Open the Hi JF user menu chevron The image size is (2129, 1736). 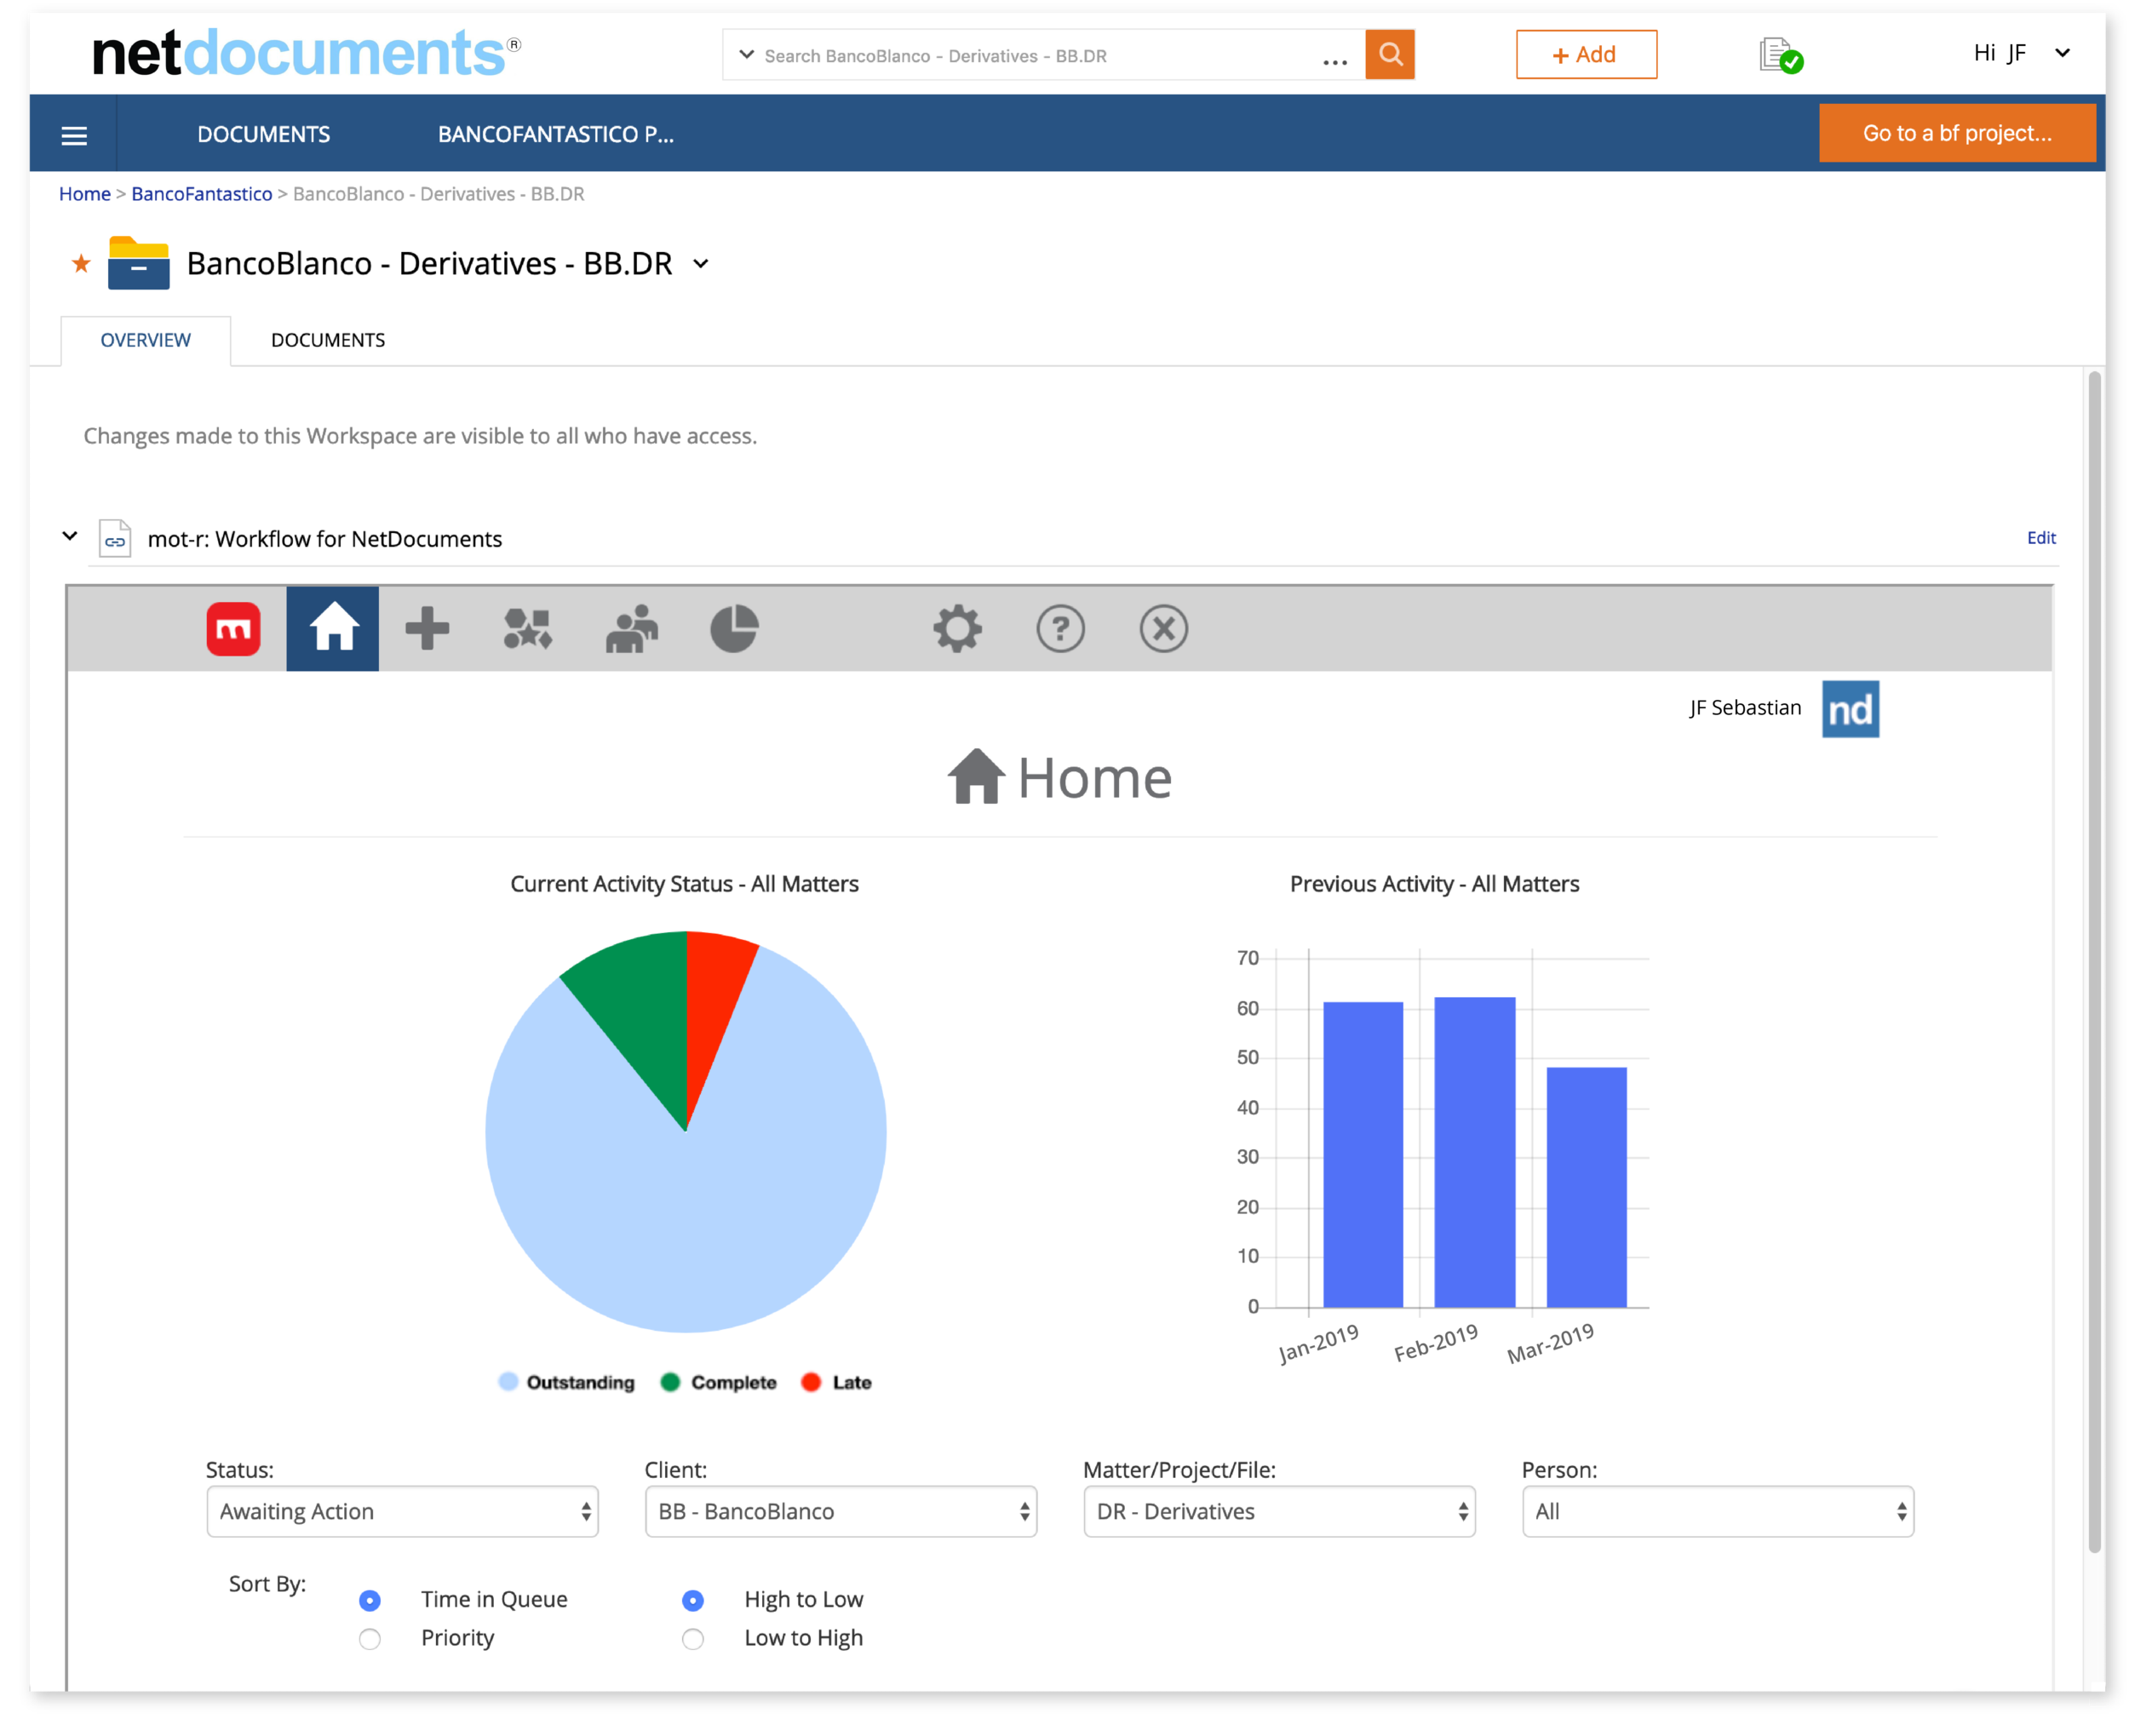coord(2061,53)
